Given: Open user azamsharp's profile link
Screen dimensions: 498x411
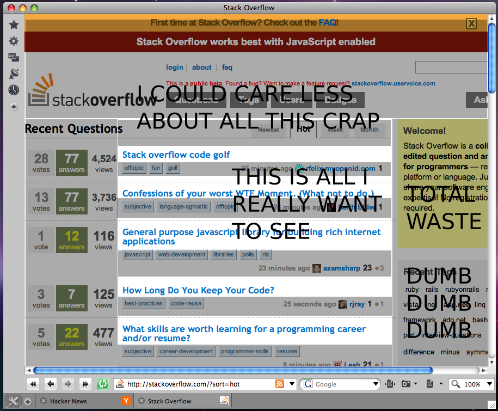Looking at the screenshot, I should 342,268.
